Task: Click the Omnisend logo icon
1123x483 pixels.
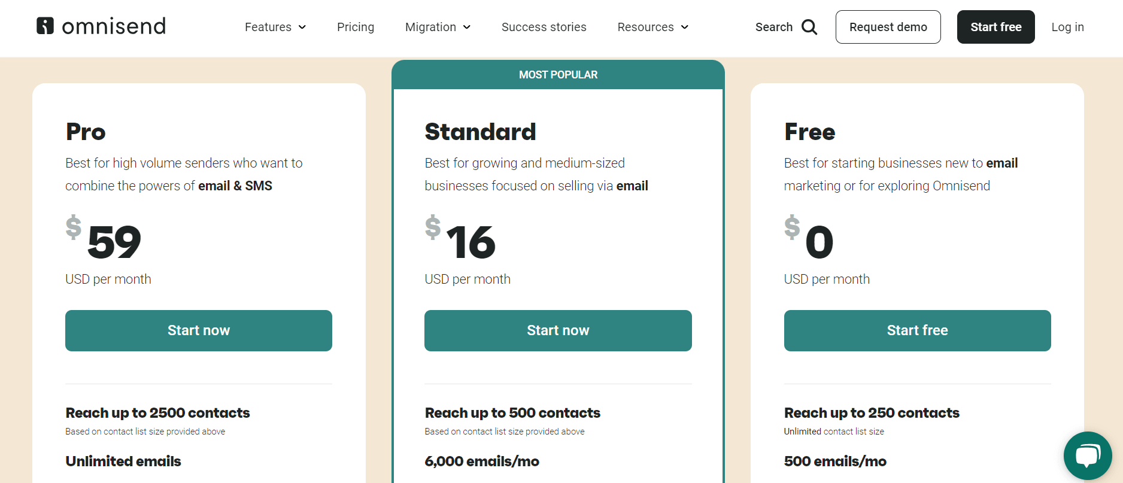Action: [x=45, y=26]
